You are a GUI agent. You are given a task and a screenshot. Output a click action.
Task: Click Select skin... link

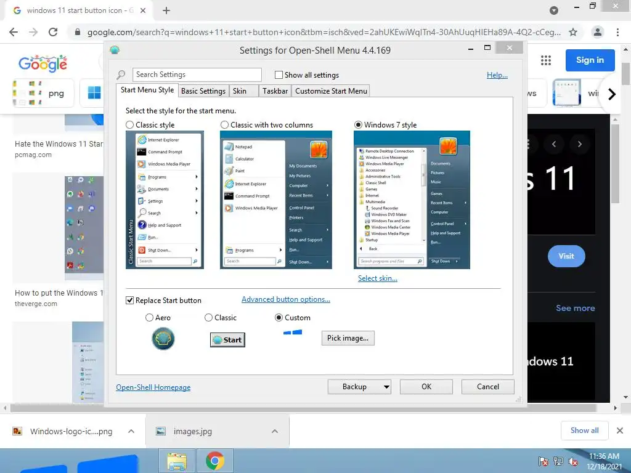tap(378, 278)
